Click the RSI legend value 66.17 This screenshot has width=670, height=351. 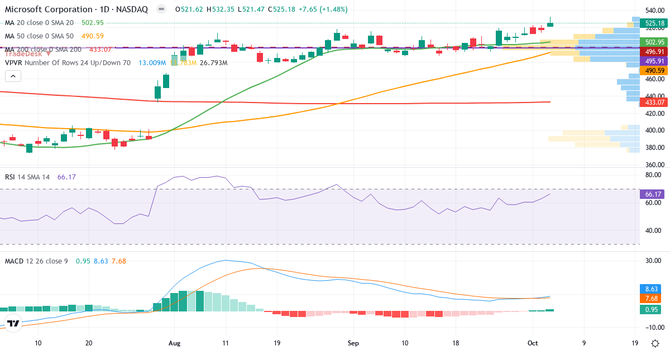[66, 177]
